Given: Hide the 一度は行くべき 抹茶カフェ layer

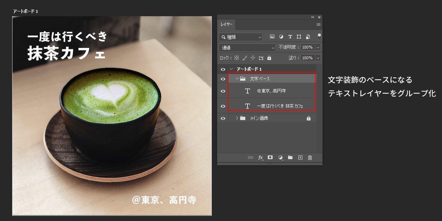Looking at the screenshot, I should point(223,106).
